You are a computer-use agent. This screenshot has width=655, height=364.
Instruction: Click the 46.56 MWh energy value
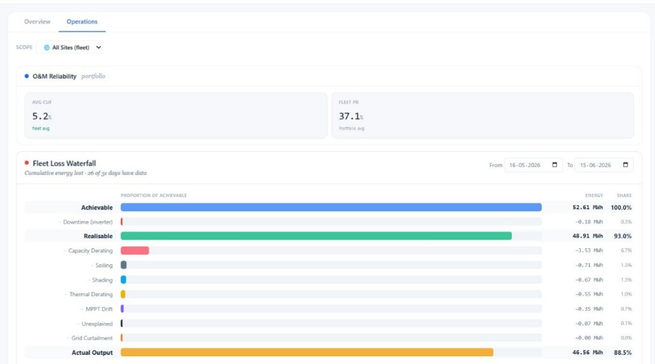point(587,352)
